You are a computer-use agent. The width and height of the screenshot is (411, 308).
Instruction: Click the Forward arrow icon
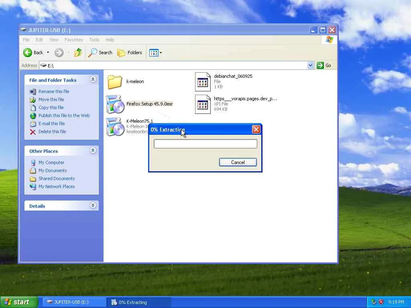(59, 53)
